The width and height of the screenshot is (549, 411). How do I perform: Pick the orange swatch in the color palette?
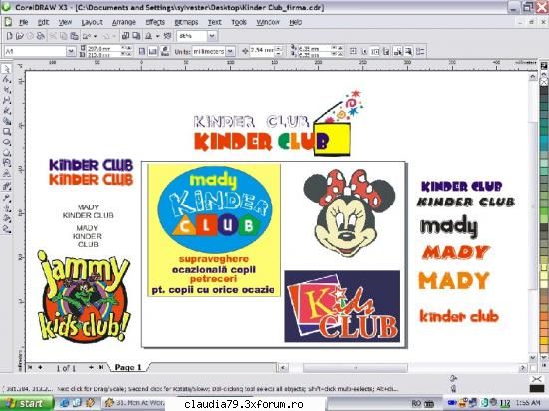tap(544, 317)
